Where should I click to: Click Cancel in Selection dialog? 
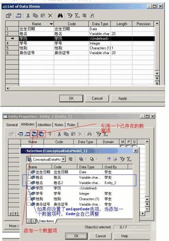pyautogui.click(x=101, y=236)
